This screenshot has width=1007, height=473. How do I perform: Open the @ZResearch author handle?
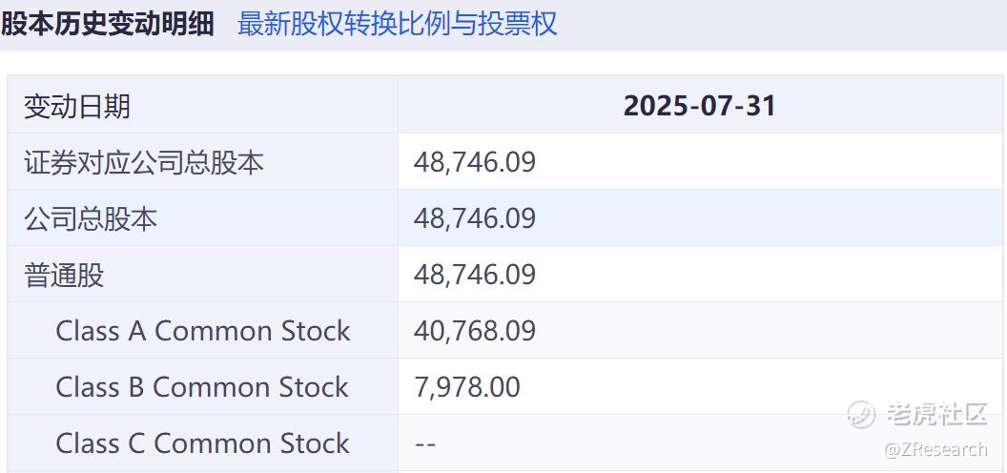click(935, 448)
